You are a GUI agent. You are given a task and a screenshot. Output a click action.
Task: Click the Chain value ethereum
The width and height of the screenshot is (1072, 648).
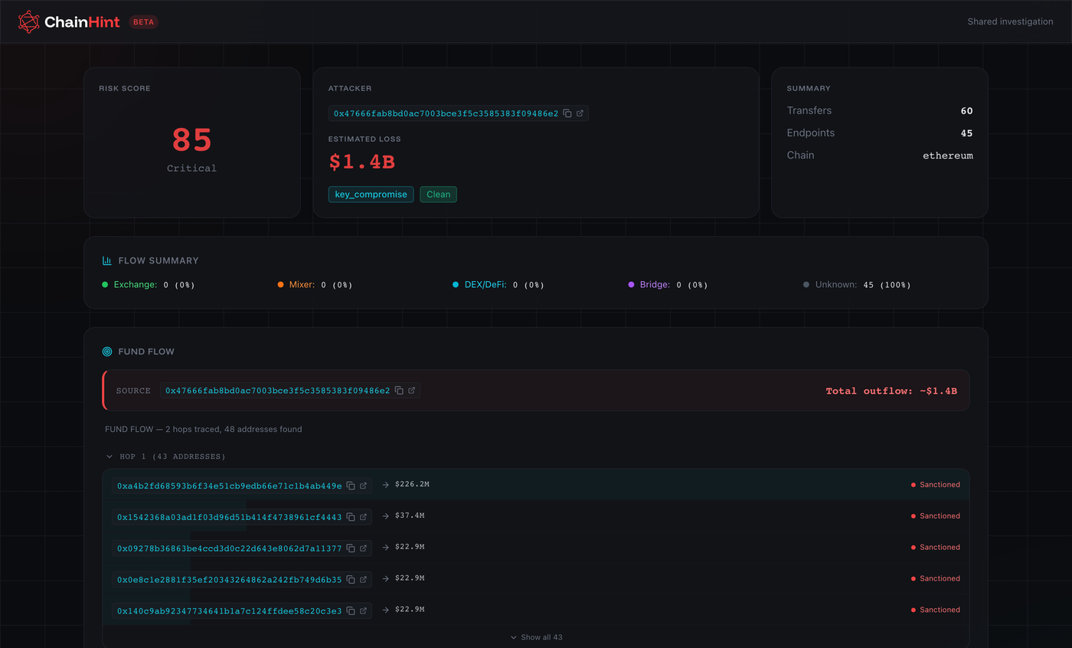pyautogui.click(x=948, y=155)
